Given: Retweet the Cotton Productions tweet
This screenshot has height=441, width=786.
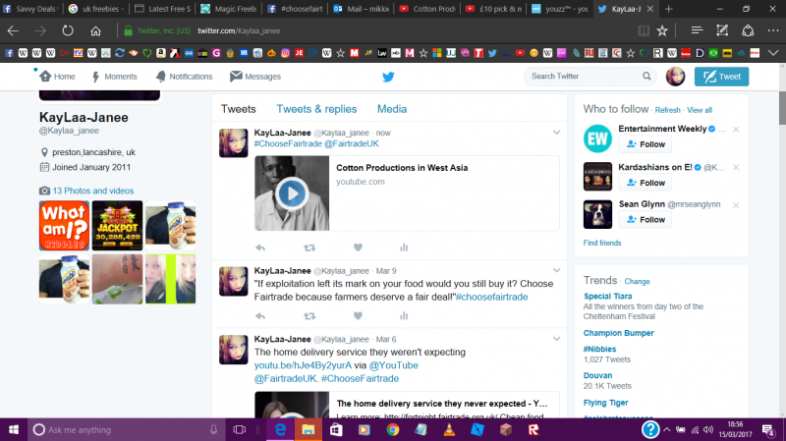Looking at the screenshot, I should click(x=309, y=248).
